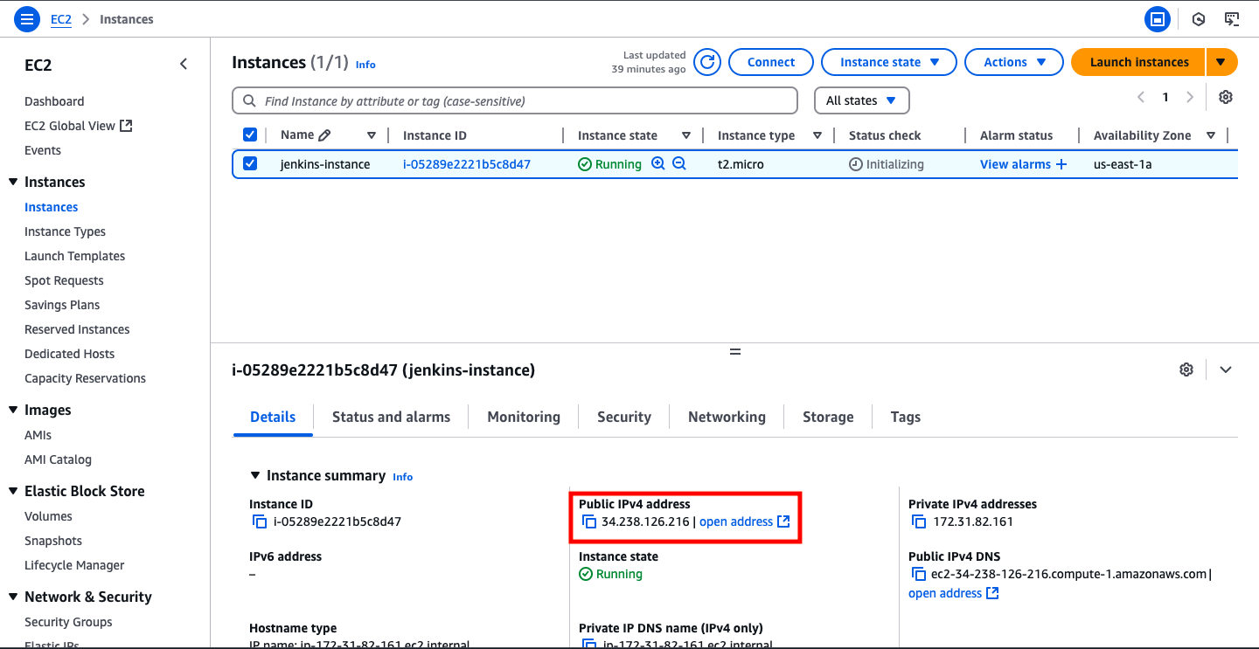Click the pencil edit icon in Name column
This screenshot has width=1259, height=649.
click(x=324, y=135)
